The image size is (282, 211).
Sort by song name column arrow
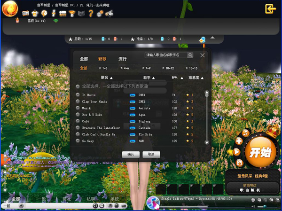tap(111, 78)
